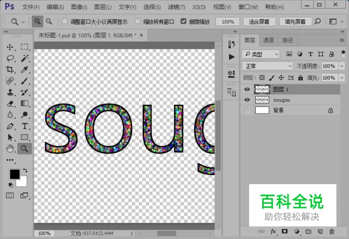Image resolution: width=349 pixels, height=239 pixels.
Task: Create new adjustment layer
Action: tap(297, 231)
